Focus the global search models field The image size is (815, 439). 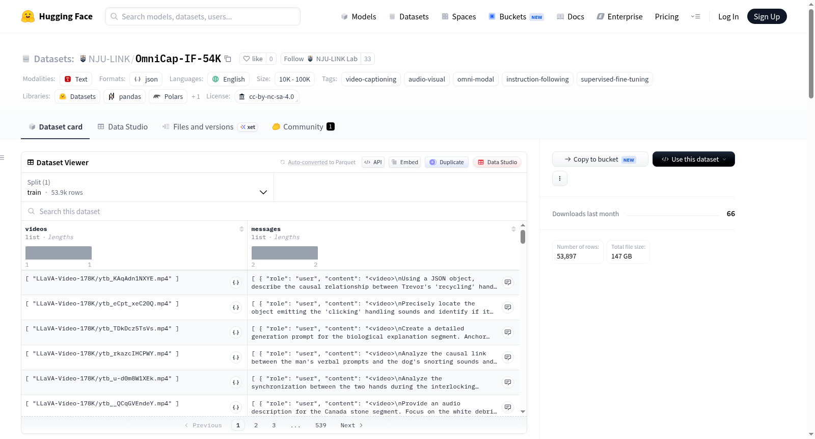click(x=203, y=16)
